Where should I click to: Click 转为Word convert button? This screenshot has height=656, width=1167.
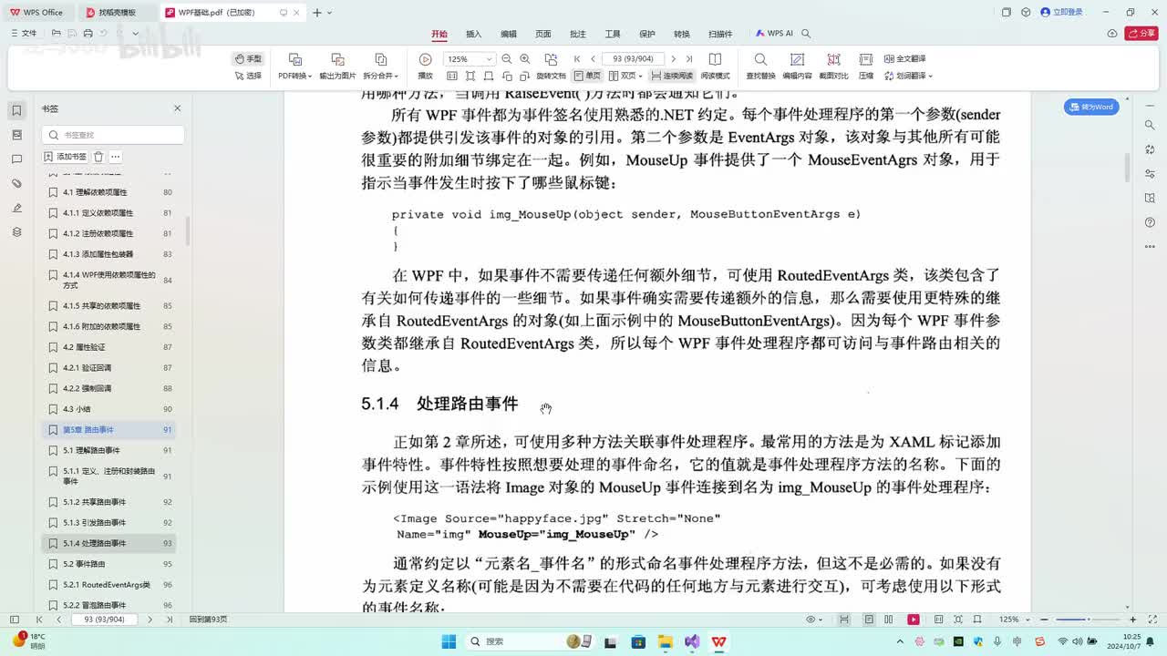click(1091, 107)
